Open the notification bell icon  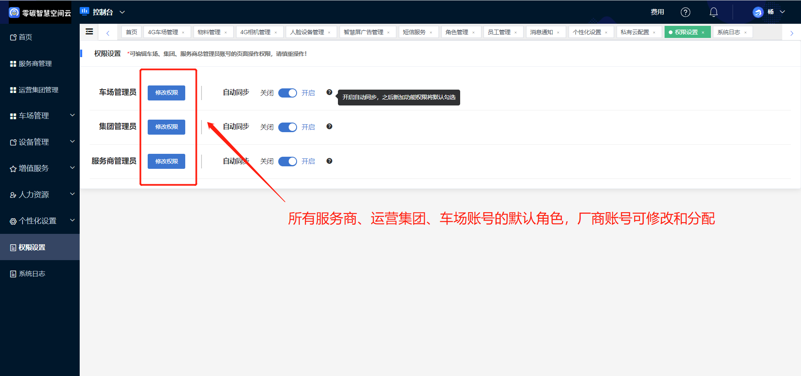tap(714, 12)
